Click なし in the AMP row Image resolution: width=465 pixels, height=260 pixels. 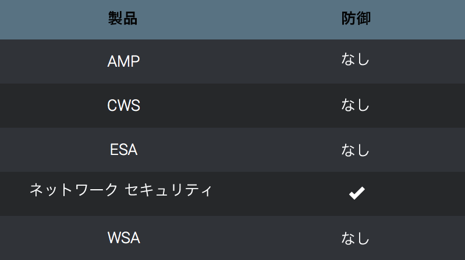[356, 60]
